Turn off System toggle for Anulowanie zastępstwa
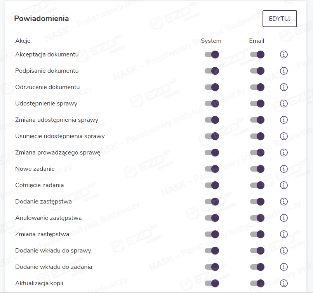The image size is (313, 293). click(212, 218)
